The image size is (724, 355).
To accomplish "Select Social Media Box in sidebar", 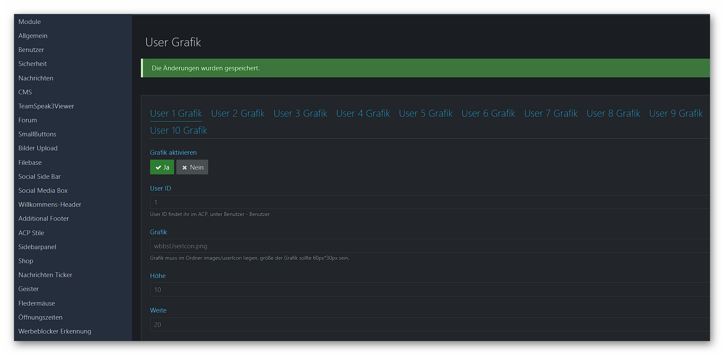I will click(x=43, y=191).
